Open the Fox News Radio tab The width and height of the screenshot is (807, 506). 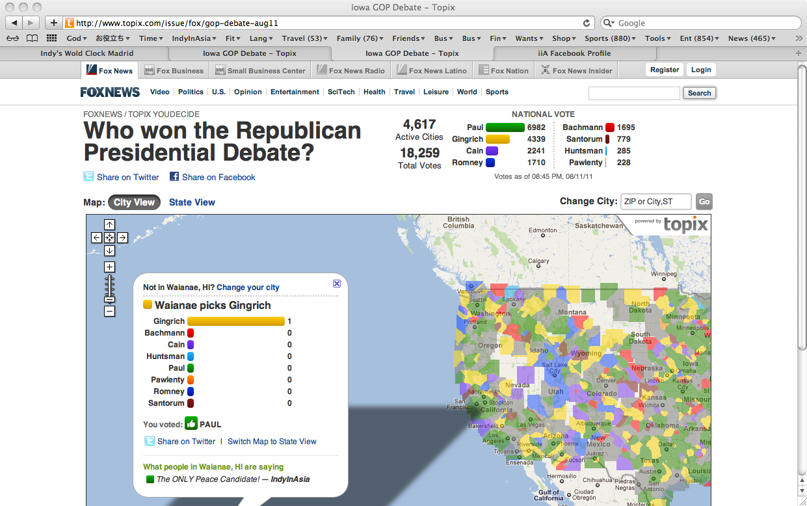pyautogui.click(x=351, y=70)
